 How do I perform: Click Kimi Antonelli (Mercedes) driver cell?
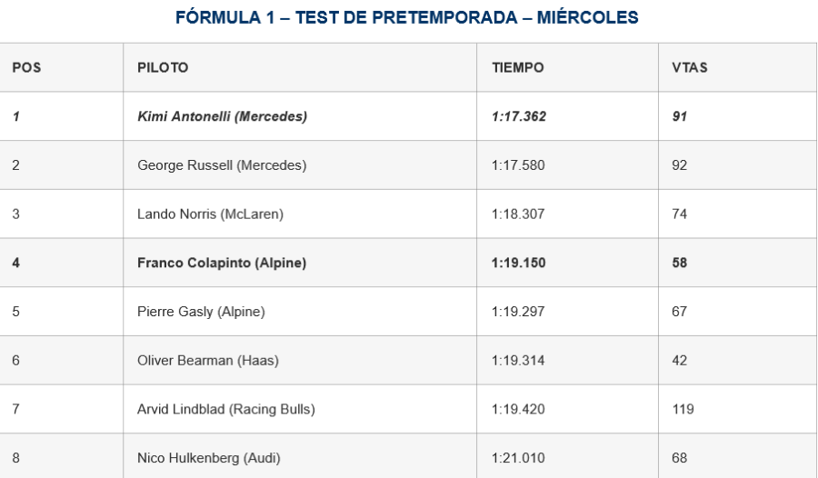click(x=222, y=116)
